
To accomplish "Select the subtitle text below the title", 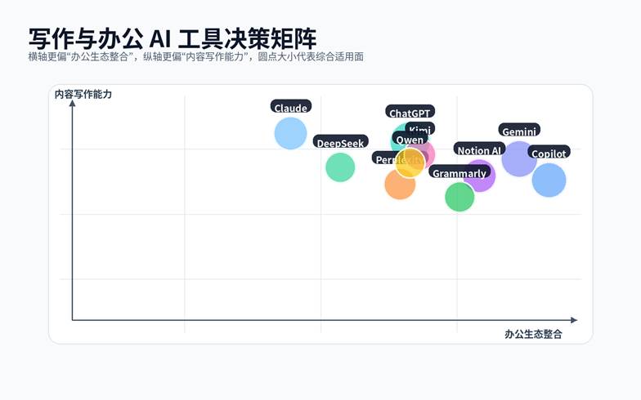I will (195, 56).
